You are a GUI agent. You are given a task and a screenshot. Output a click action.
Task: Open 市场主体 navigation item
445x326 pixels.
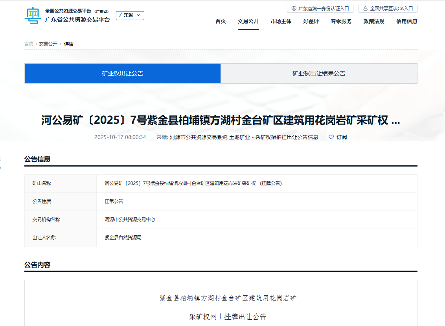[281, 21]
